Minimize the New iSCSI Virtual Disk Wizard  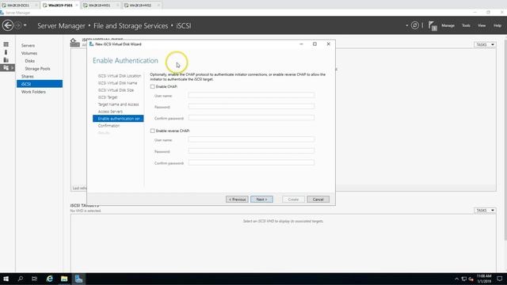[301, 44]
